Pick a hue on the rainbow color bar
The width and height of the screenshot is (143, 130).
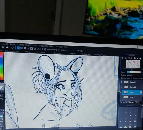coord(2,66)
